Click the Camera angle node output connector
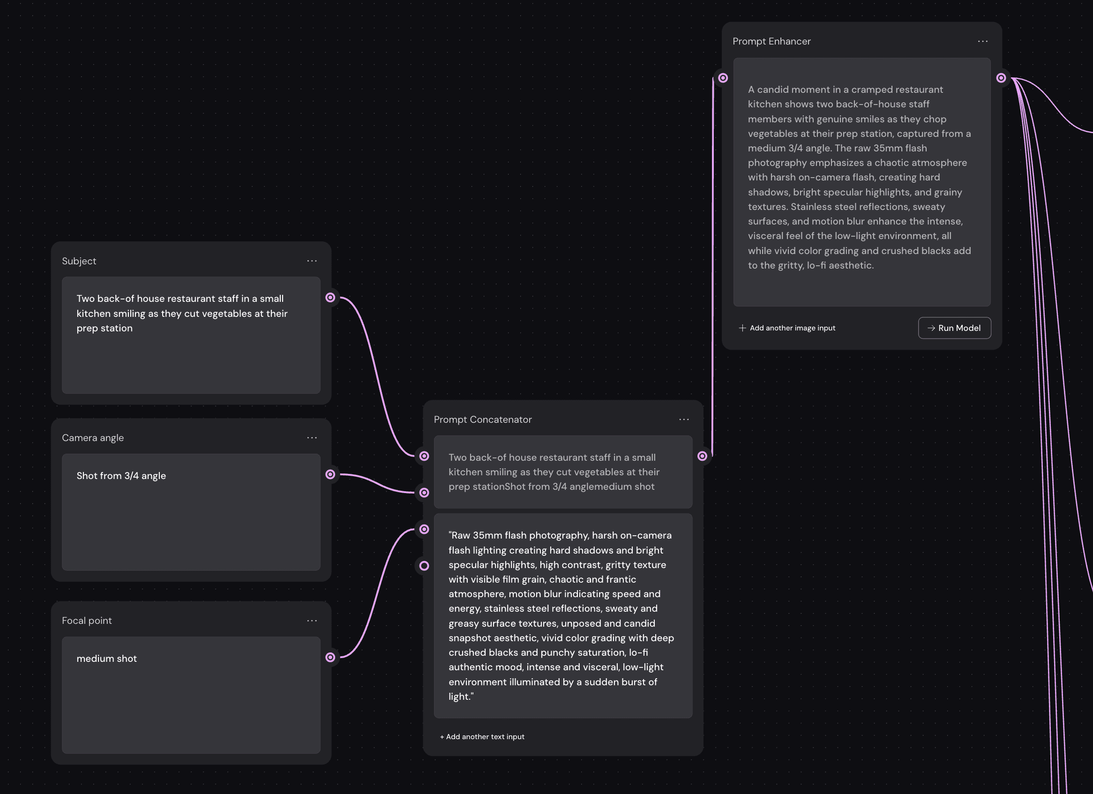Screen dimensions: 1093x794 pos(330,474)
